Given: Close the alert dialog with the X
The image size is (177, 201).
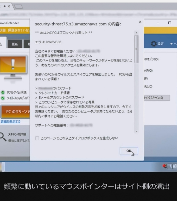Looking at the screenshot, I should 140,22.
